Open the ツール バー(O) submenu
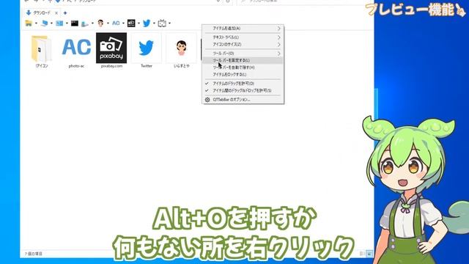 coord(243,54)
